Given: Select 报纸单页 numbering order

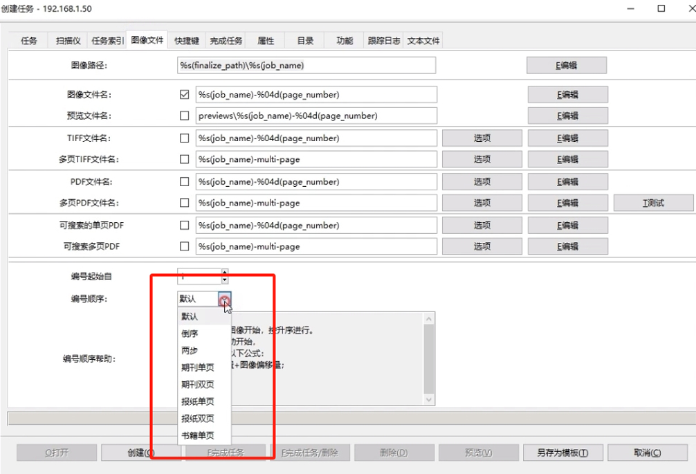Looking at the screenshot, I should point(204,401).
